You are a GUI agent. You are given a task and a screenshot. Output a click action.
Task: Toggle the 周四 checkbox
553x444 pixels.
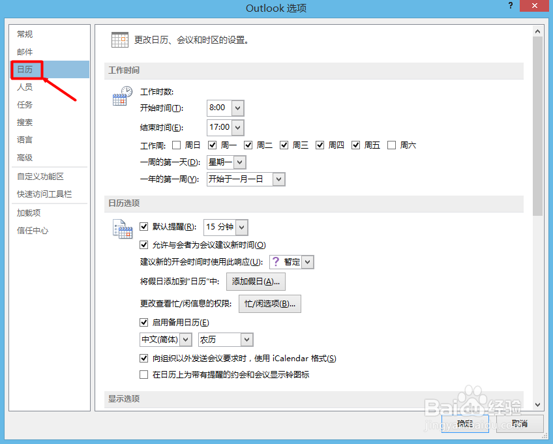click(320, 145)
